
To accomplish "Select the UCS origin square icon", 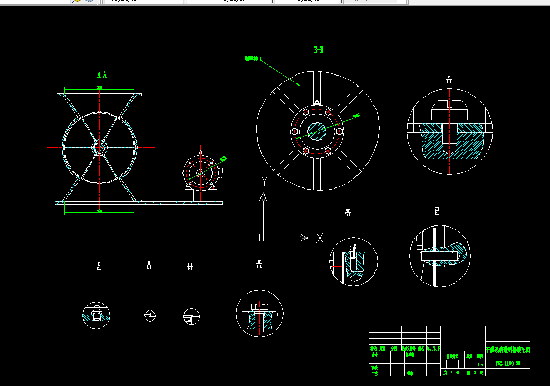I will [x=263, y=238].
